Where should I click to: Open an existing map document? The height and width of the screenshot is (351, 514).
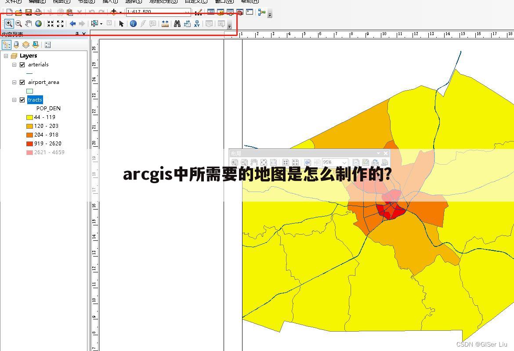click(19, 12)
